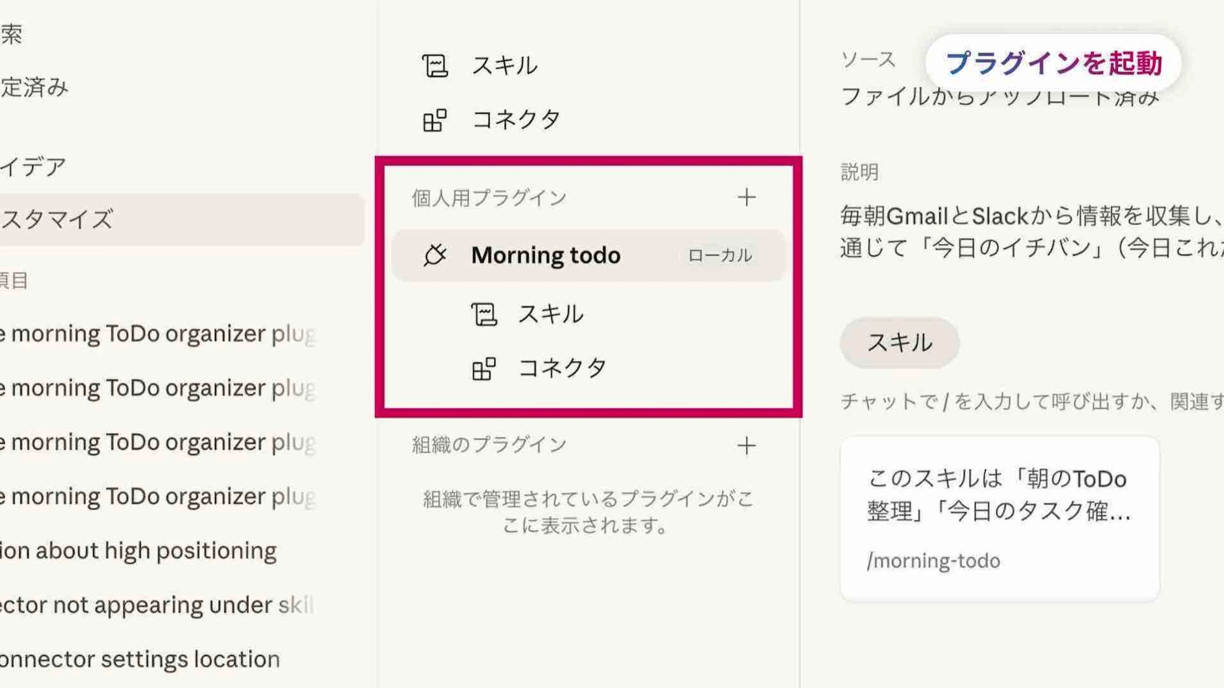Click the ローカル badge on Morning todo
Screen dimensions: 1224x688
(x=720, y=256)
